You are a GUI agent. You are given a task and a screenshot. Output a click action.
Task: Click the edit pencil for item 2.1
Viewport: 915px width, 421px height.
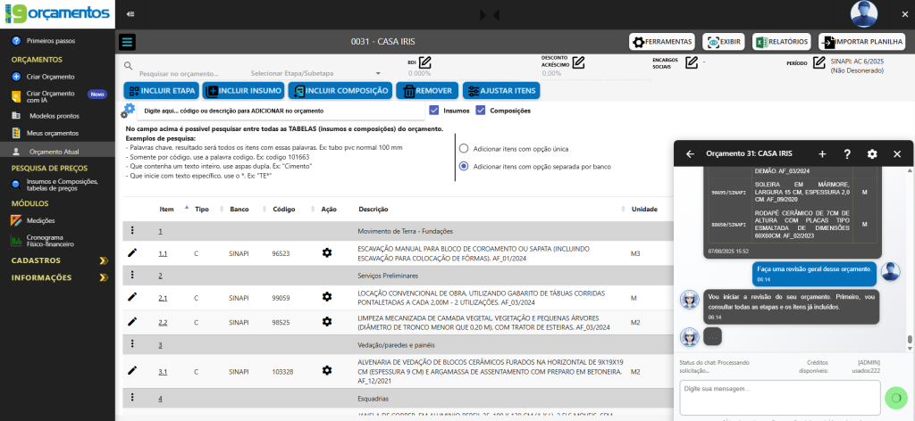[x=132, y=297]
